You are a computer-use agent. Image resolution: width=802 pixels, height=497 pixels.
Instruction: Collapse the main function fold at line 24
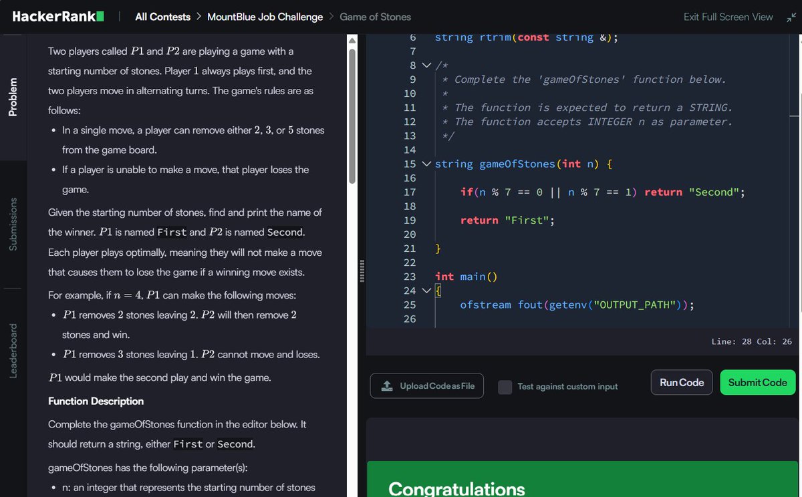427,291
